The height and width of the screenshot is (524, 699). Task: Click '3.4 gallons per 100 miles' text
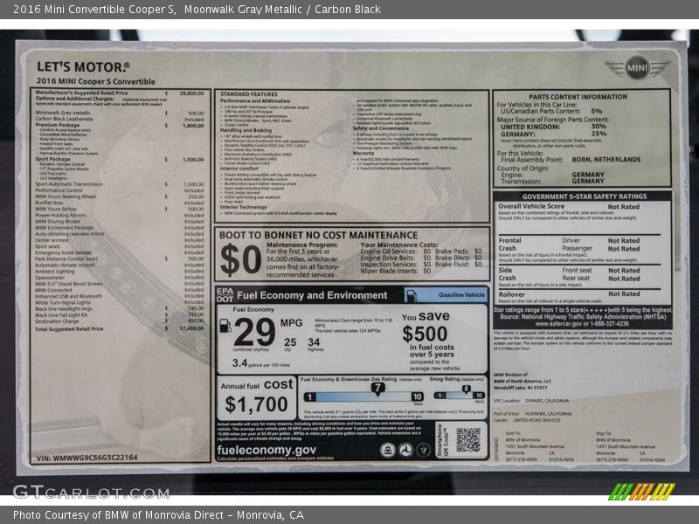(x=260, y=363)
